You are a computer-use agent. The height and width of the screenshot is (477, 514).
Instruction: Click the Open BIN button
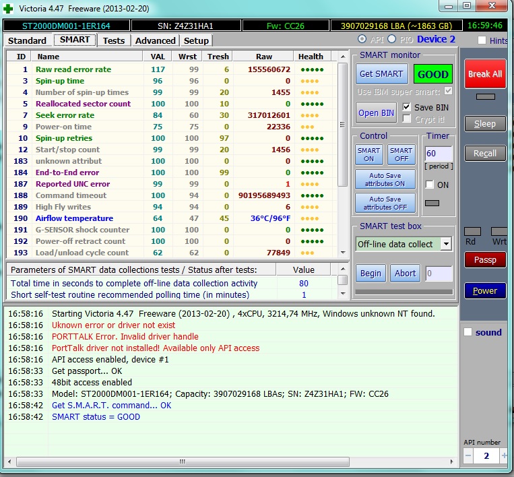click(376, 113)
